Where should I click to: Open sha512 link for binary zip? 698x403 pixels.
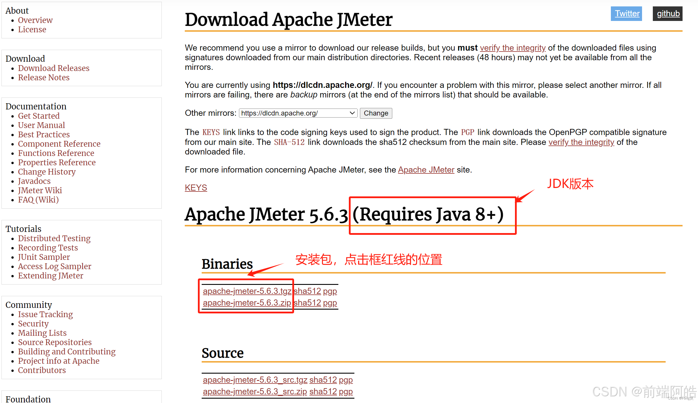click(x=307, y=303)
